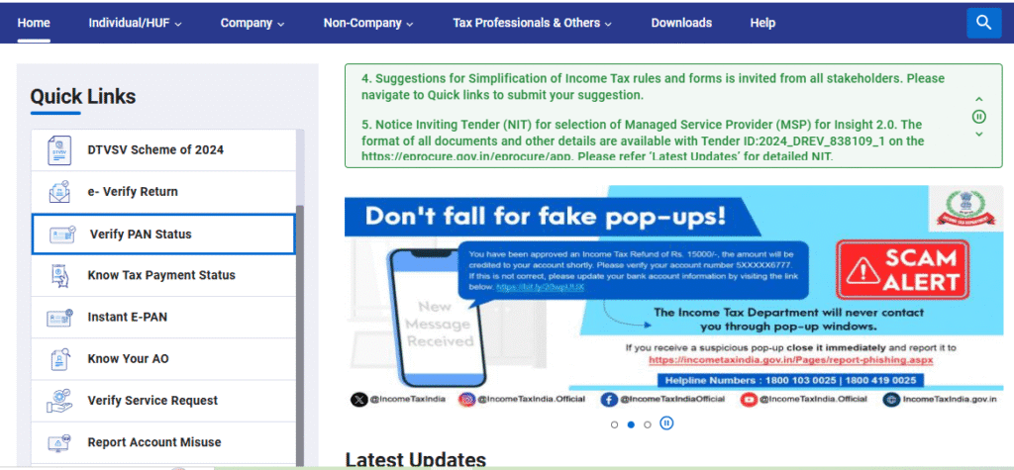This screenshot has width=1014, height=470.
Task: Show previous ticker announcement with up chevron
Action: (979, 99)
